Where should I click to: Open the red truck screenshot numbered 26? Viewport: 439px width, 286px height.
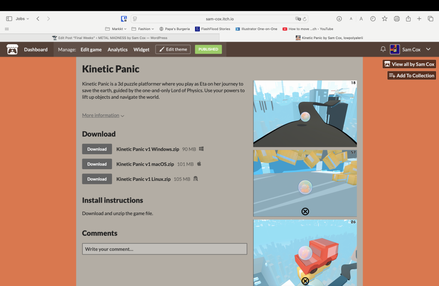(x=305, y=253)
